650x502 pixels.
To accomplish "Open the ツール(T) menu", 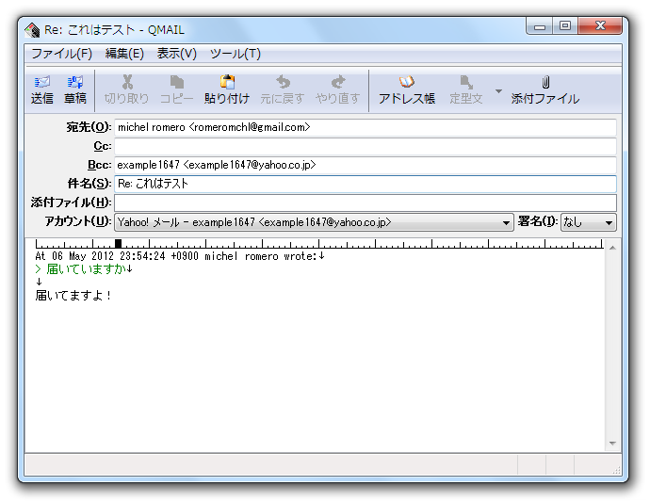I will (x=236, y=54).
